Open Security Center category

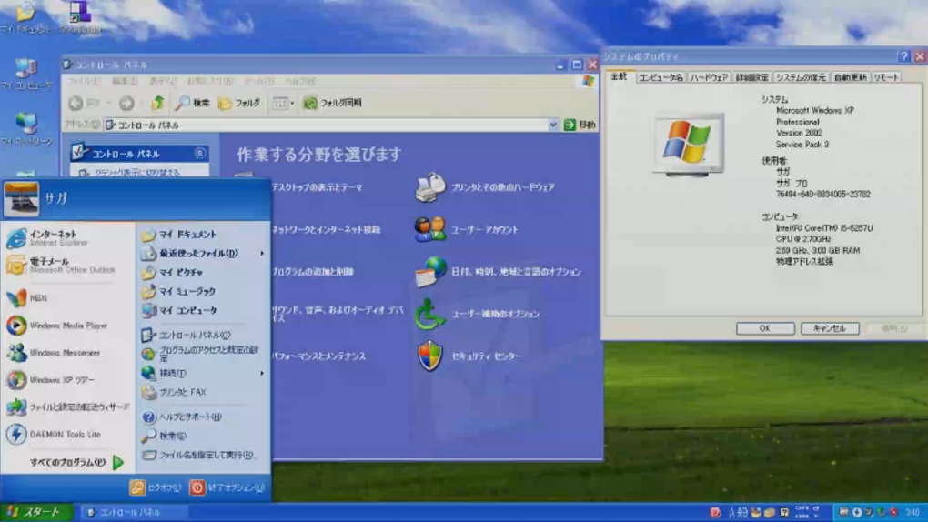pyautogui.click(x=469, y=356)
